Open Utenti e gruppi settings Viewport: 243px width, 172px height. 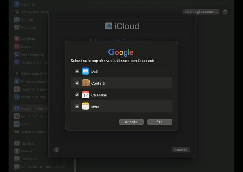click(30, 97)
